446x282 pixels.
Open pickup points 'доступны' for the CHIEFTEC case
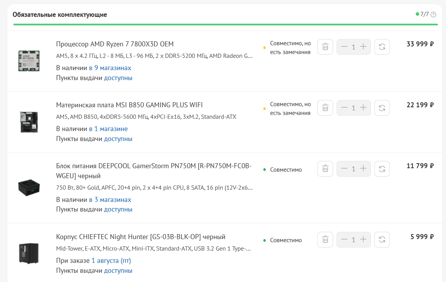pos(118,271)
